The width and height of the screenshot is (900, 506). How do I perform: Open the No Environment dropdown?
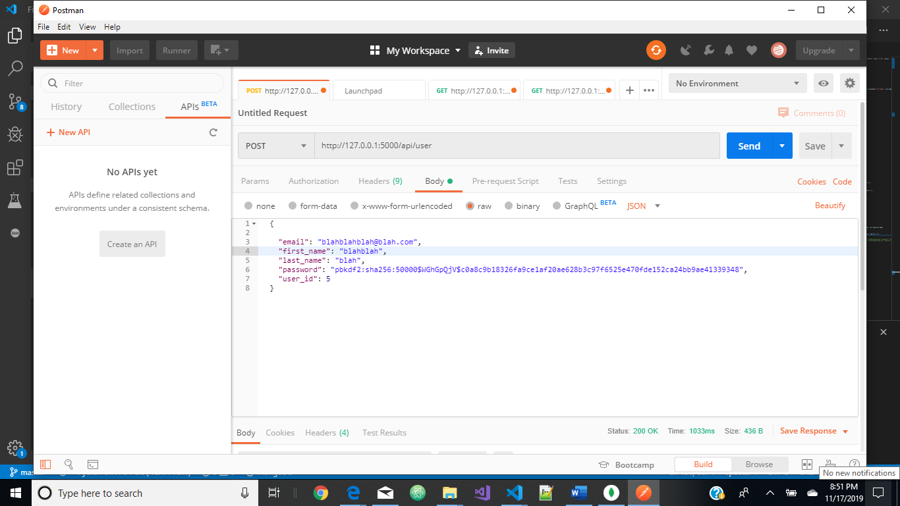pyautogui.click(x=738, y=83)
